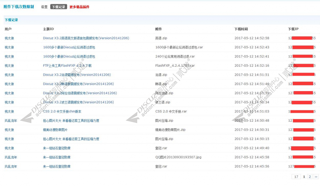Select attachment 240个论坛常用词语过滤.rar
This screenshot has width=320, height=186.
(175, 56)
